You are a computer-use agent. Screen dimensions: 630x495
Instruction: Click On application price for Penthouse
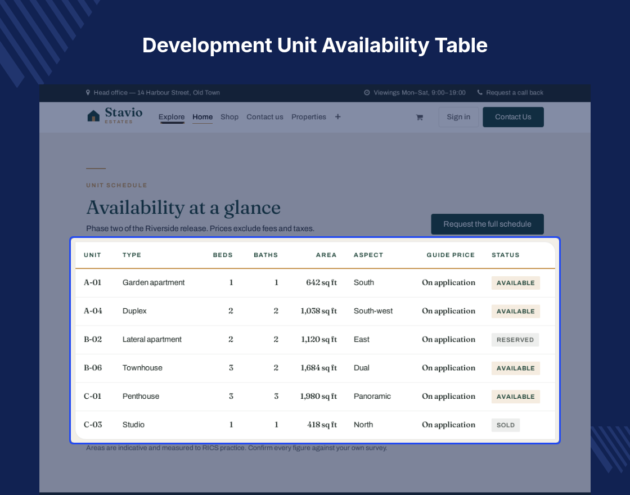(x=448, y=396)
